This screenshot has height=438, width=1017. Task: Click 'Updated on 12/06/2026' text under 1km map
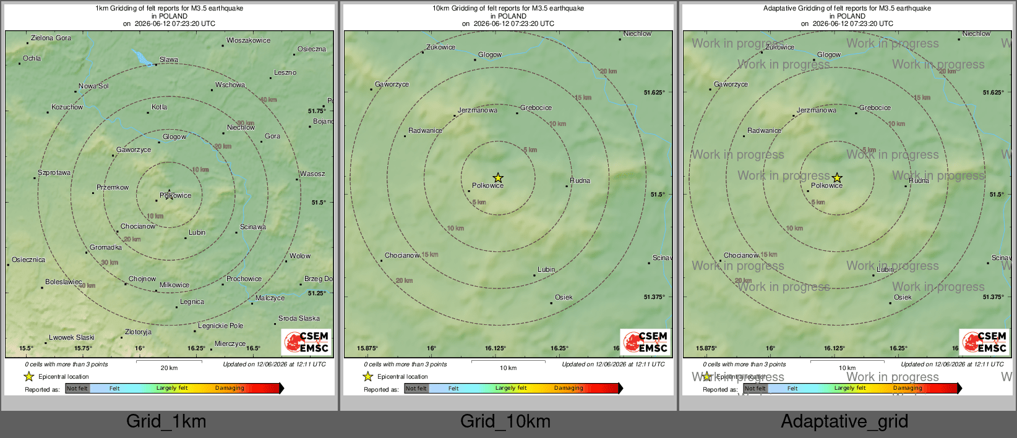pos(274,364)
